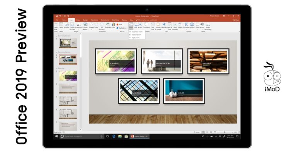Start Screen Recording
This screenshot has height=153, width=293.
(208, 27)
